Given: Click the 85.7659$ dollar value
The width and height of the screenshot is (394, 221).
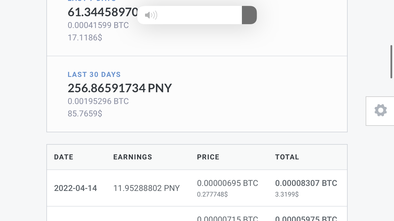Looking at the screenshot, I should click(85, 113).
